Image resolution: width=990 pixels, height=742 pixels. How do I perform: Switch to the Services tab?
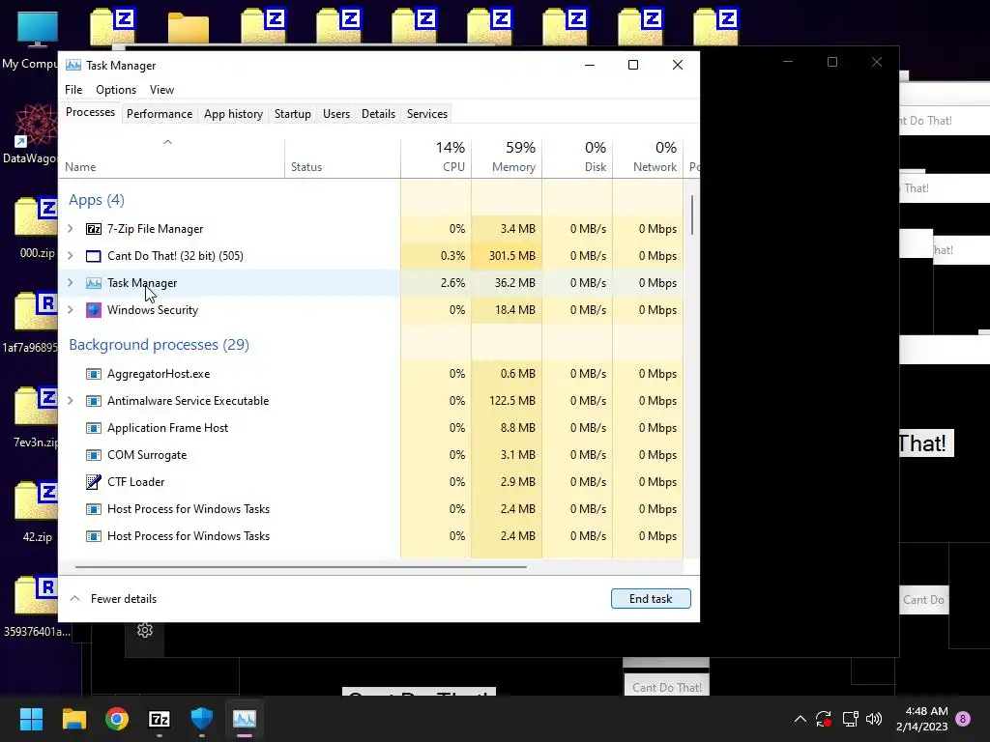426,114
